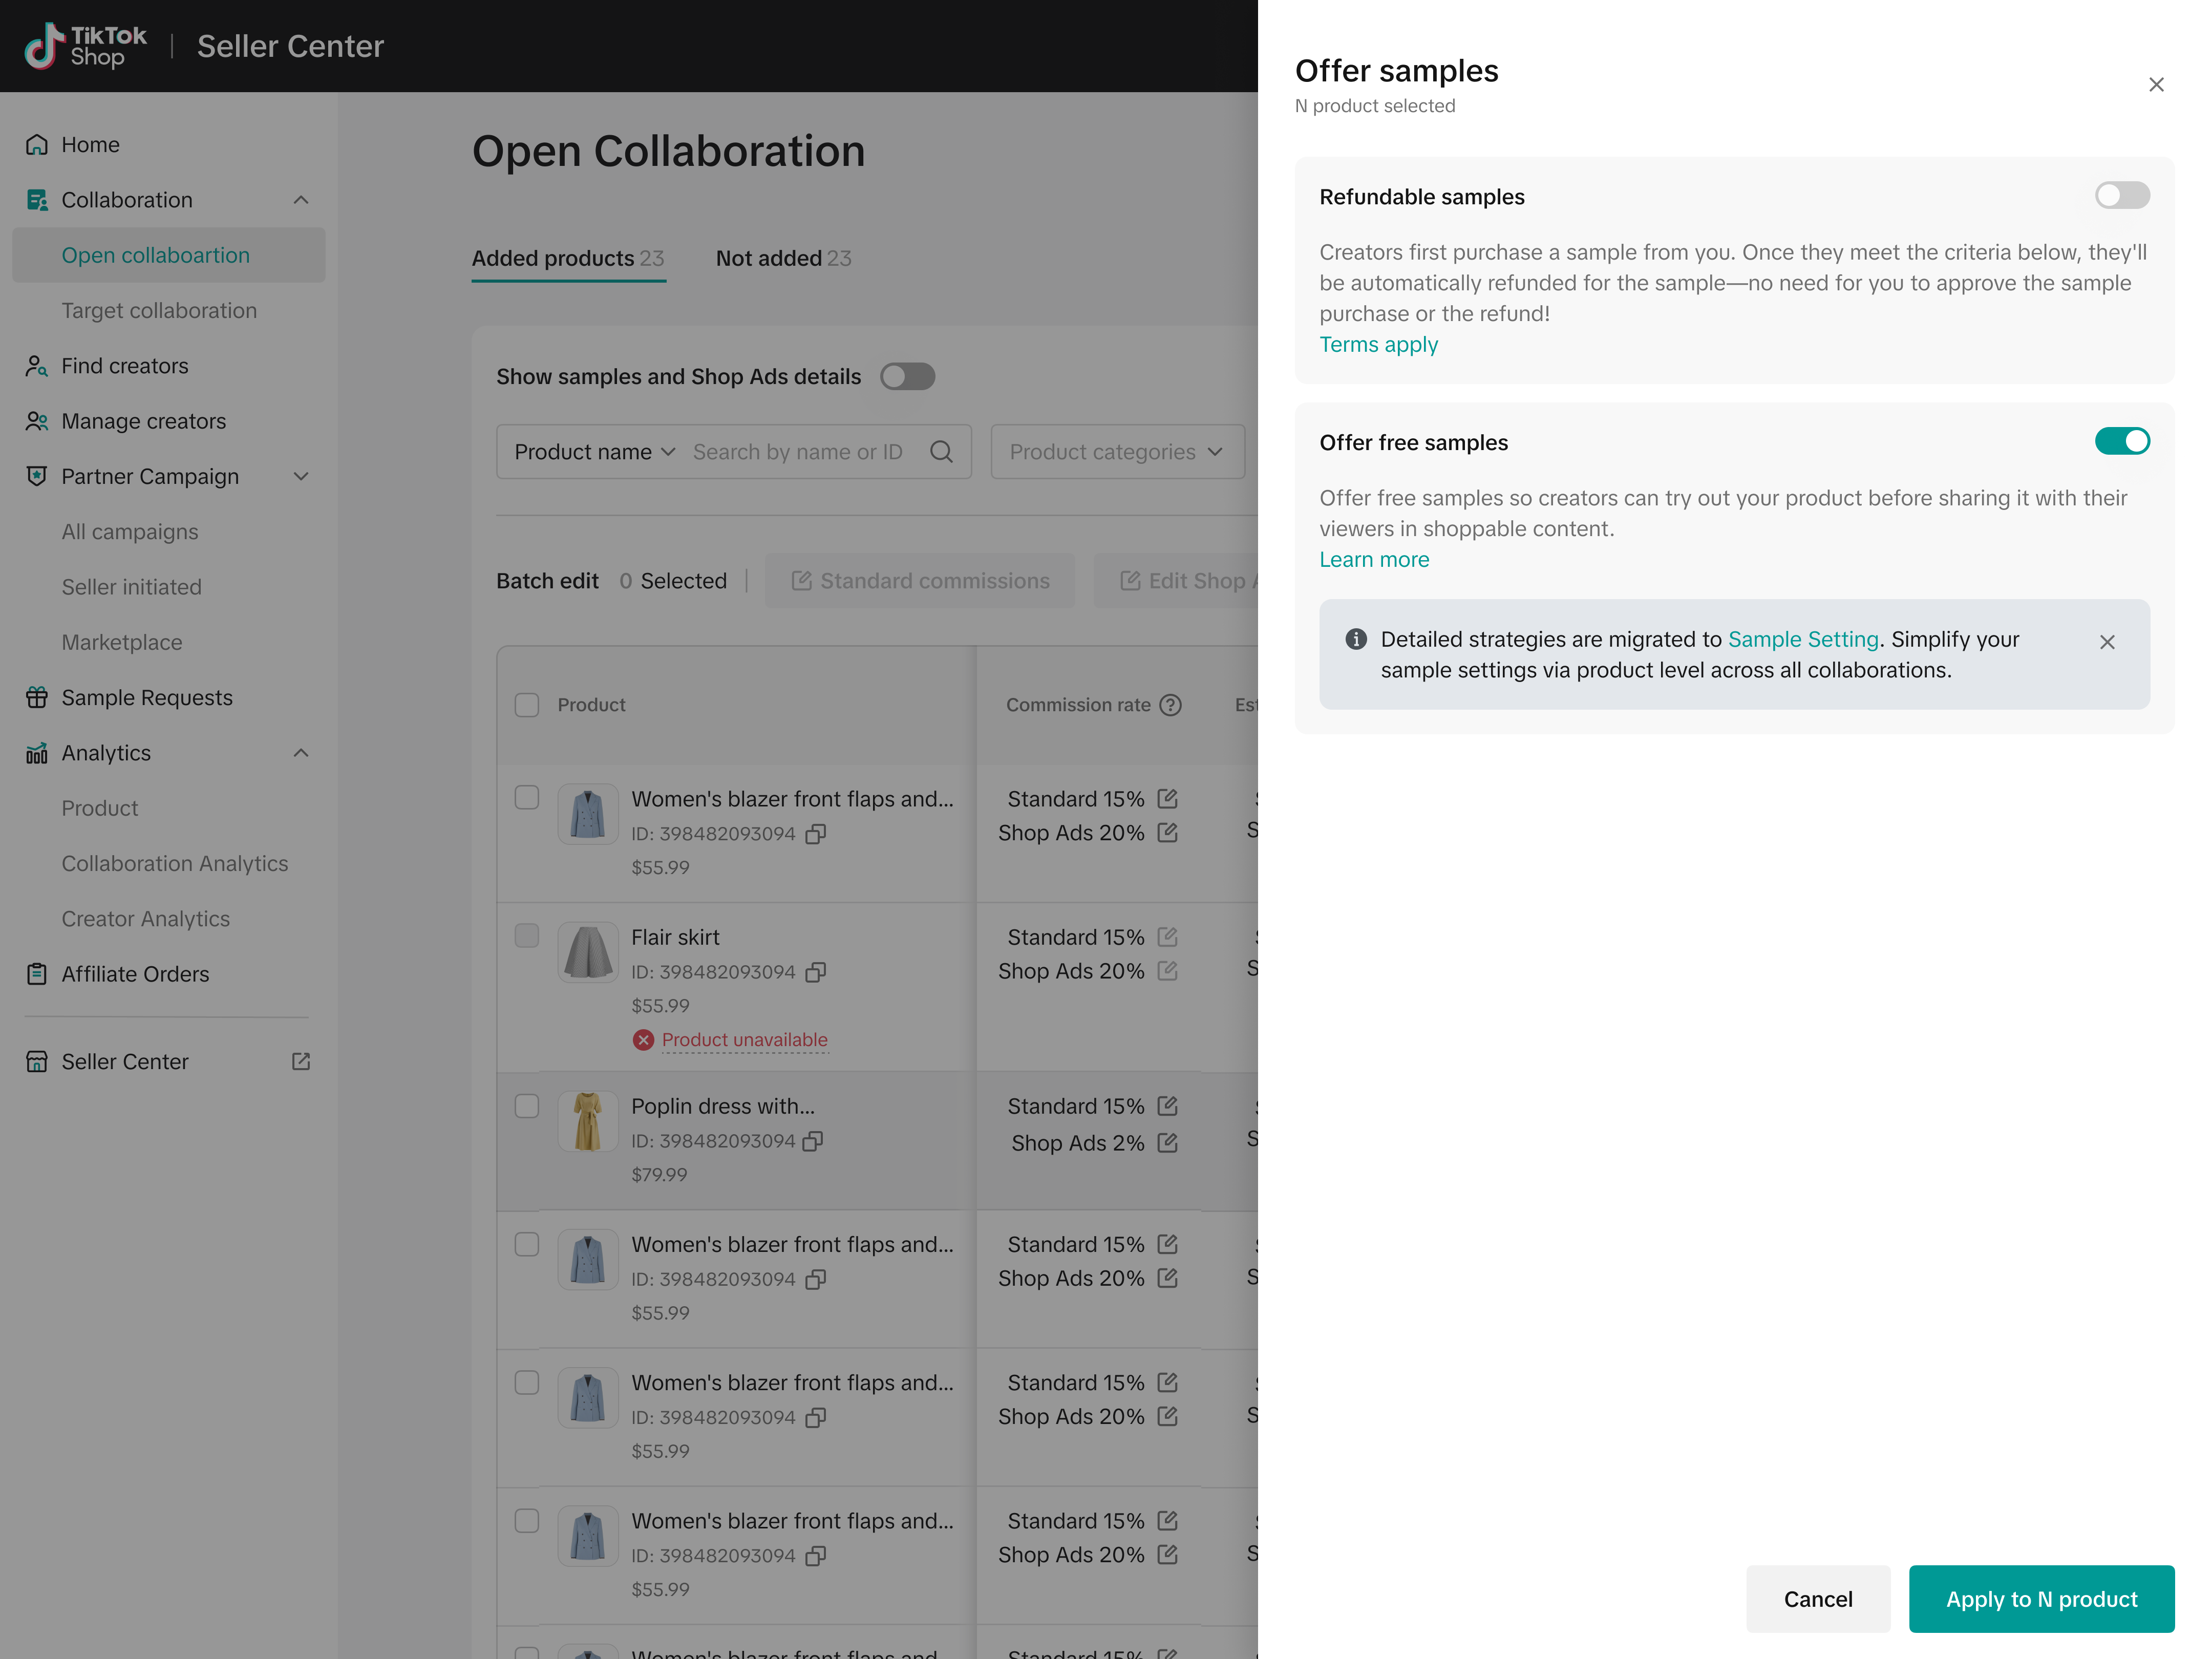Expand the Partner Campaign chevron
Image resolution: width=2212 pixels, height=1659 pixels.
(x=301, y=476)
